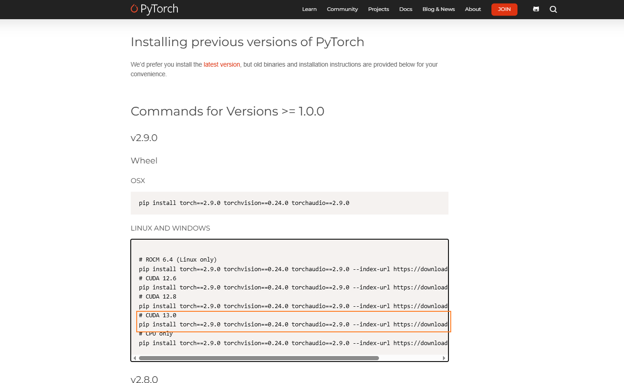Image resolution: width=624 pixels, height=383 pixels.
Task: Open the Projects dropdown in the navbar
Action: tap(378, 9)
